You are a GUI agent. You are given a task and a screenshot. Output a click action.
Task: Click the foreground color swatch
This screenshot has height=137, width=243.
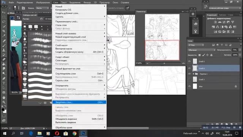pos(3,109)
